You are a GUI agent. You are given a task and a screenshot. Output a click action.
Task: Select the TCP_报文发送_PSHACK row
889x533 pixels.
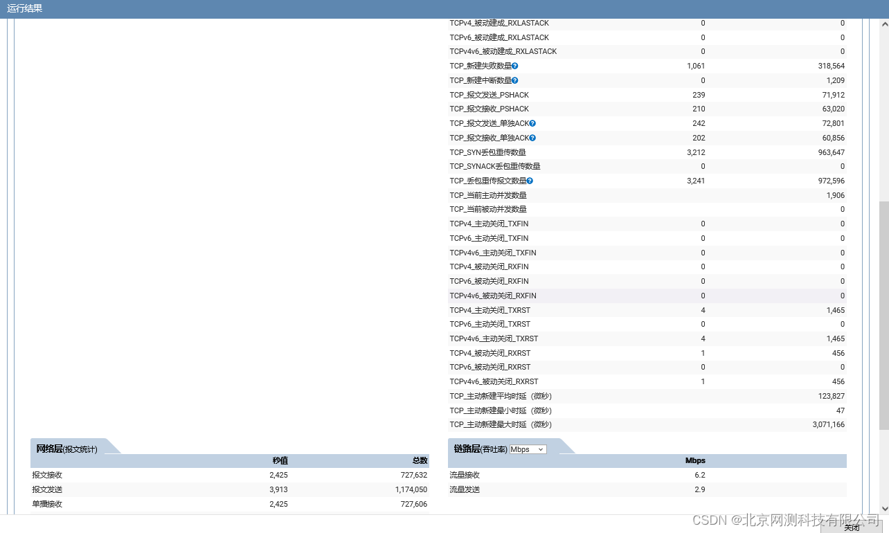click(x=647, y=95)
